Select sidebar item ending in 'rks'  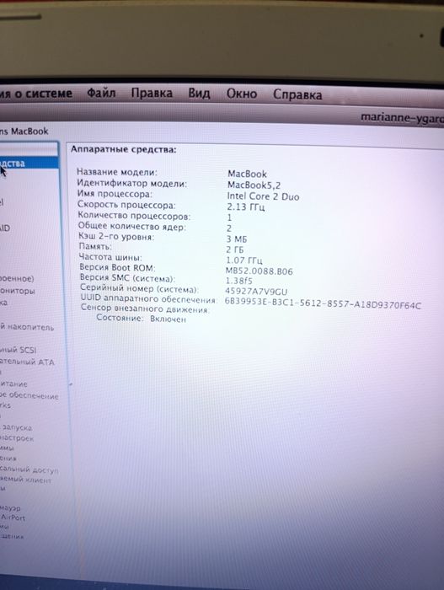click(5, 405)
